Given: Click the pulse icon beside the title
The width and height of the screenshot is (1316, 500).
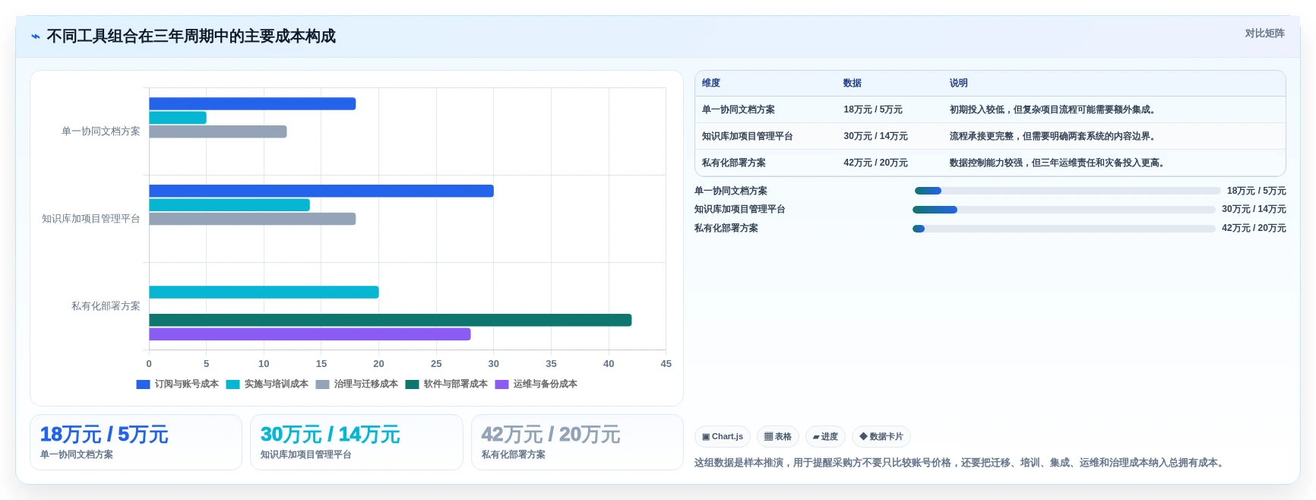Looking at the screenshot, I should [x=36, y=36].
